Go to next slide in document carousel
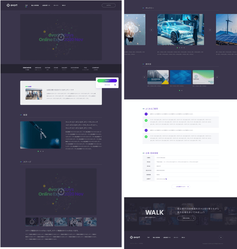237x249 pixels. pos(217,77)
